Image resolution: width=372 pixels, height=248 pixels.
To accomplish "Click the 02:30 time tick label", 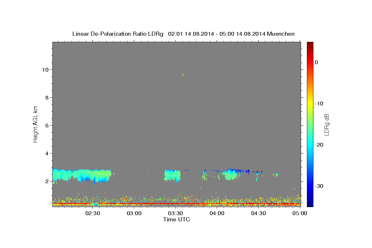I will (93, 213).
